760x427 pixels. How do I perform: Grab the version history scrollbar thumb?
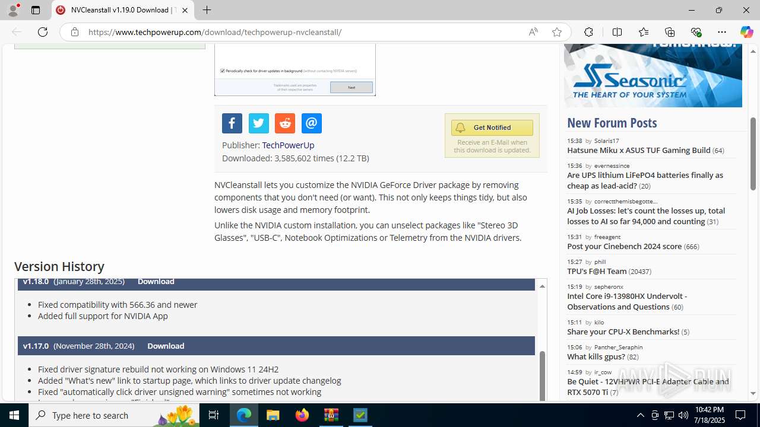(x=542, y=376)
